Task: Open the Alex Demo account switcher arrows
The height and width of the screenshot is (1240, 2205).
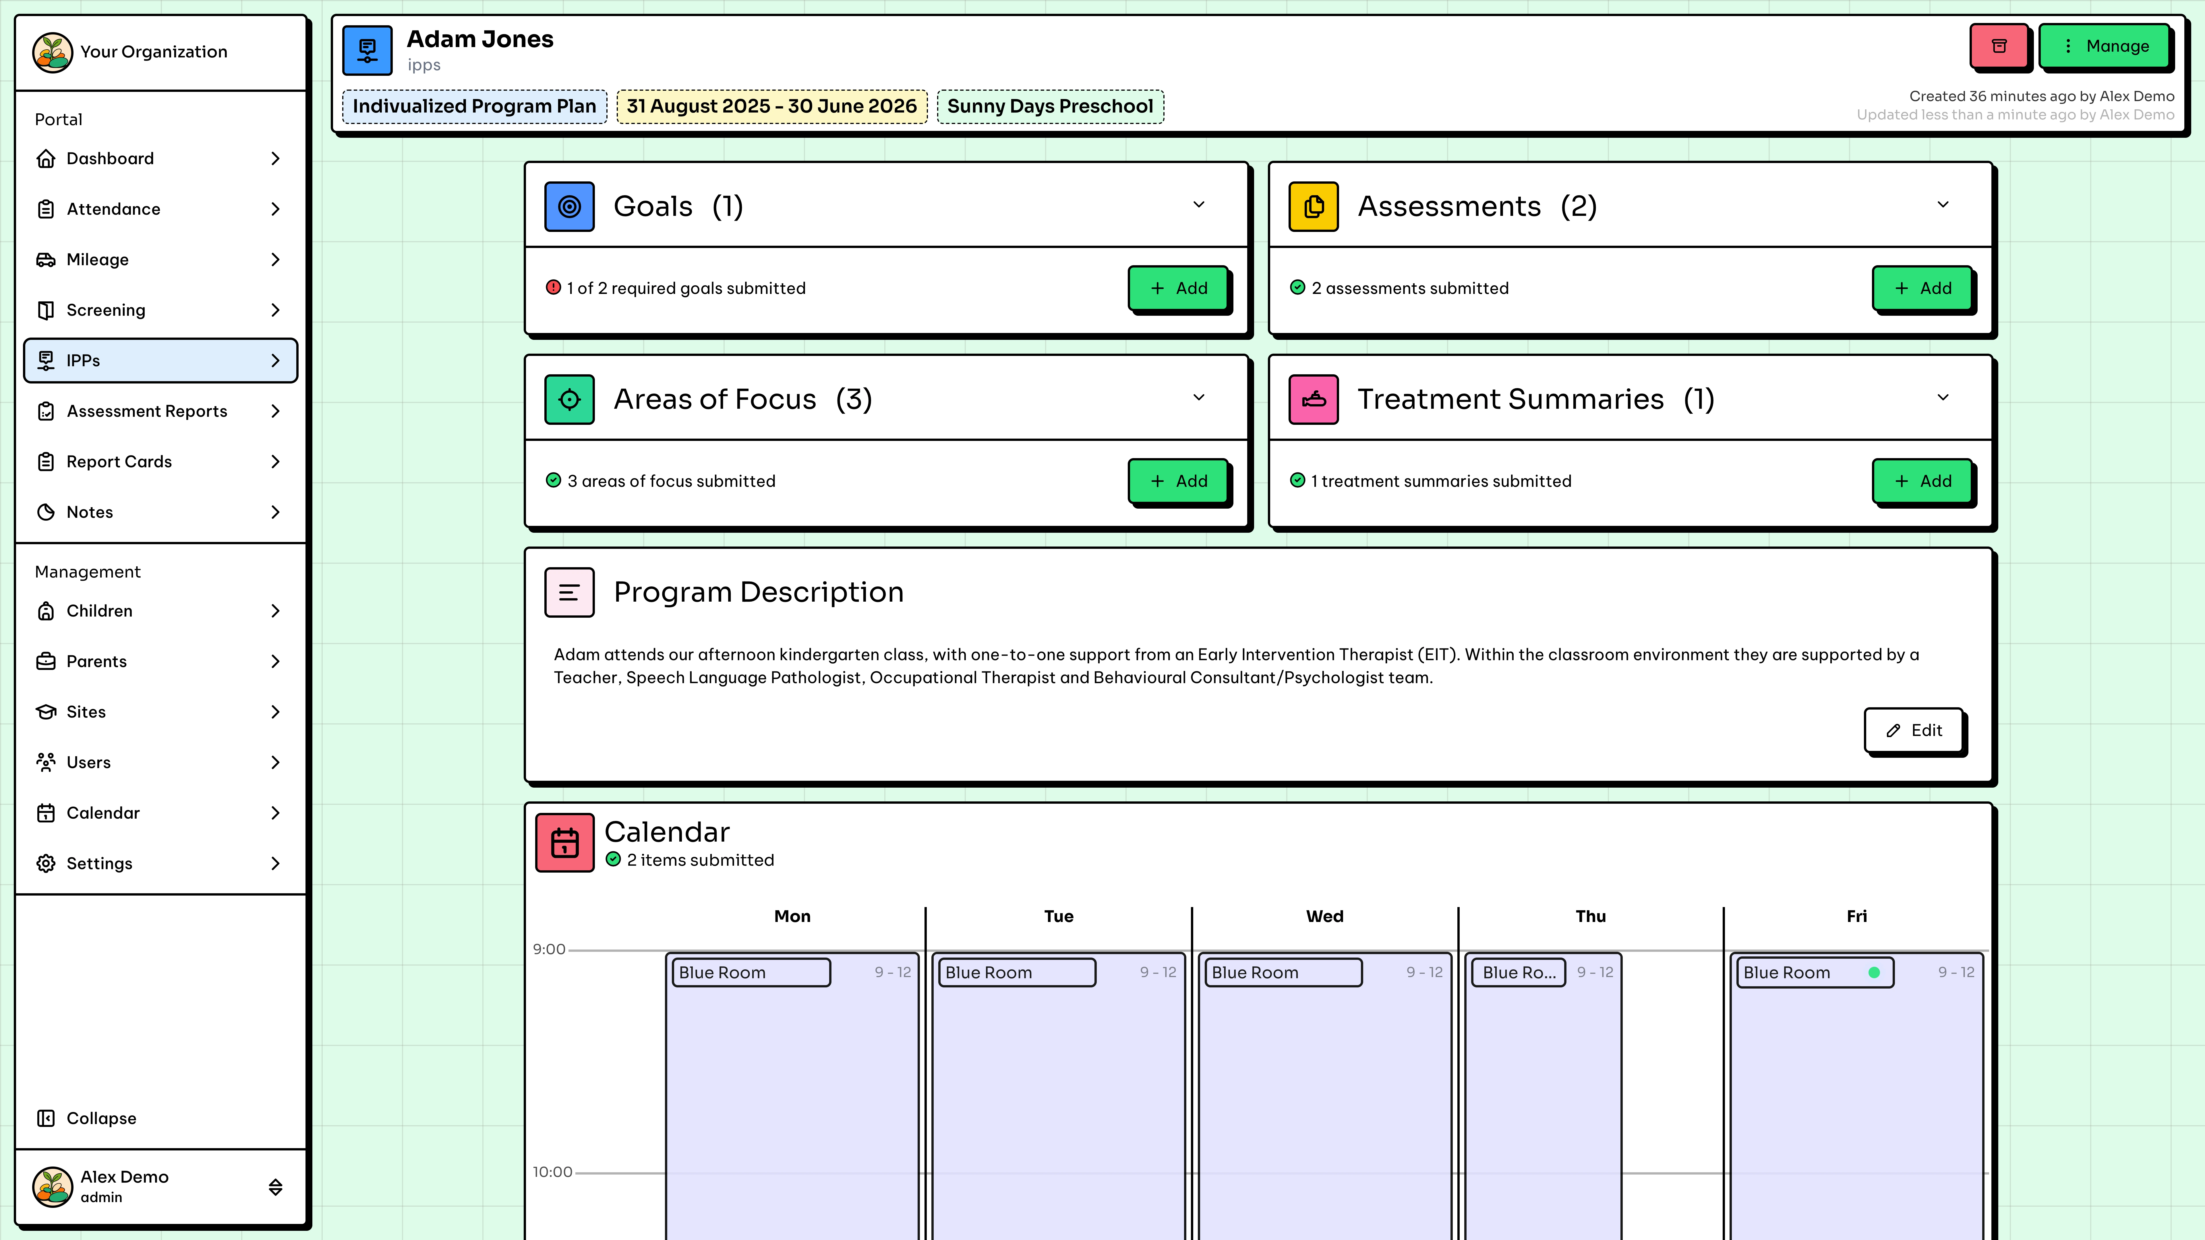Action: pos(276,1187)
